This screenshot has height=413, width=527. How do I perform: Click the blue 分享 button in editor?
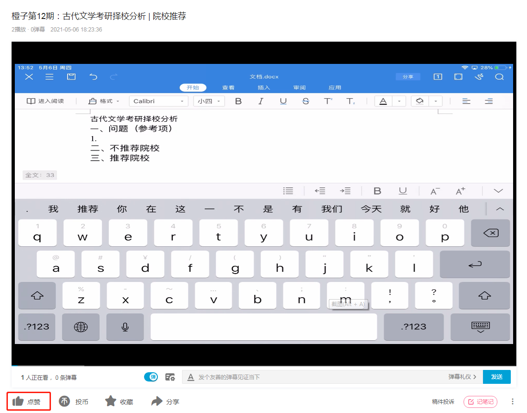tap(408, 77)
